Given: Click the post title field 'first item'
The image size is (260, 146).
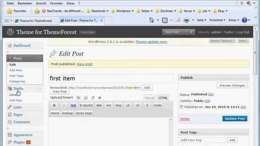Looking at the screenshot, I should (x=111, y=78).
